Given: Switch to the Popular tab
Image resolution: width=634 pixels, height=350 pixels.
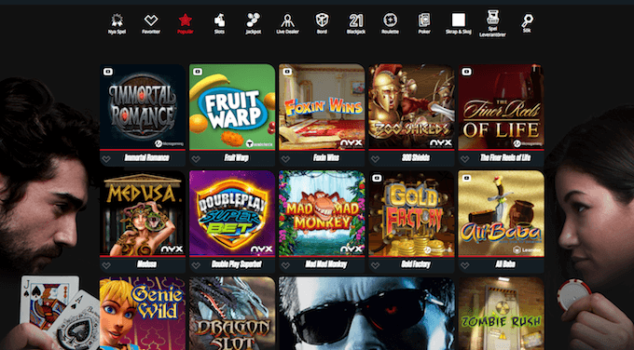Looking at the screenshot, I should [186, 24].
